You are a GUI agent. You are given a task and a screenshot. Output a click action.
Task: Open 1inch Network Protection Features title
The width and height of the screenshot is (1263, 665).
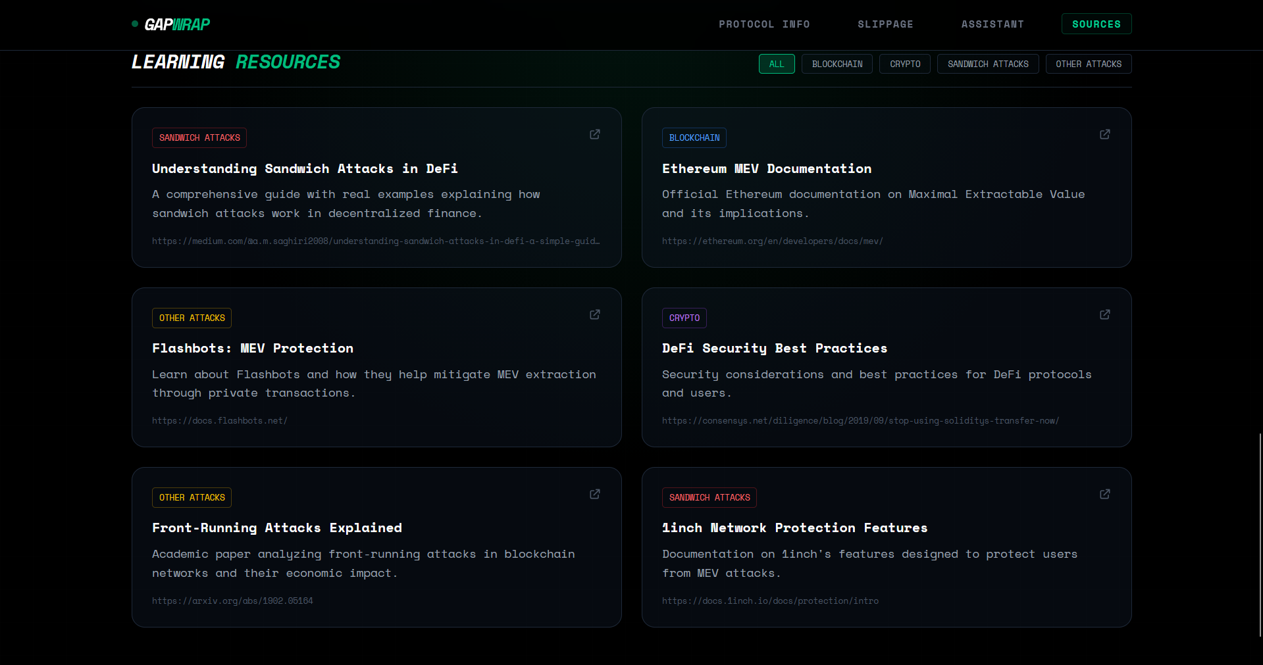click(794, 528)
